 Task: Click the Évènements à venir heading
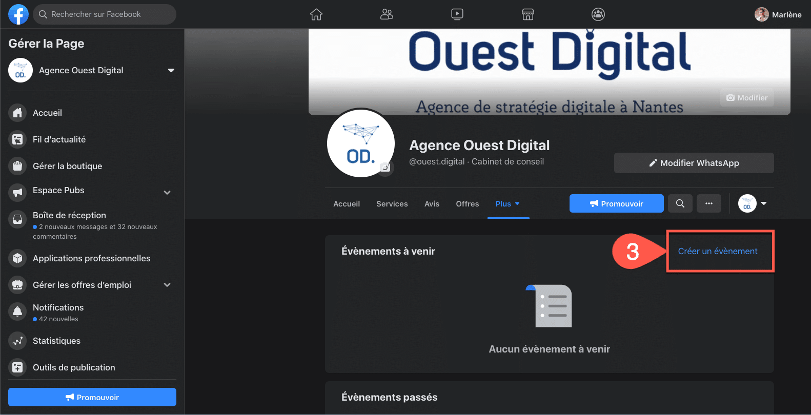[388, 251]
